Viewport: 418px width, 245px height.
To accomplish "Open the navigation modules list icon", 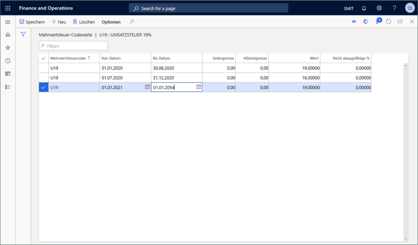I will pyautogui.click(x=7, y=87).
